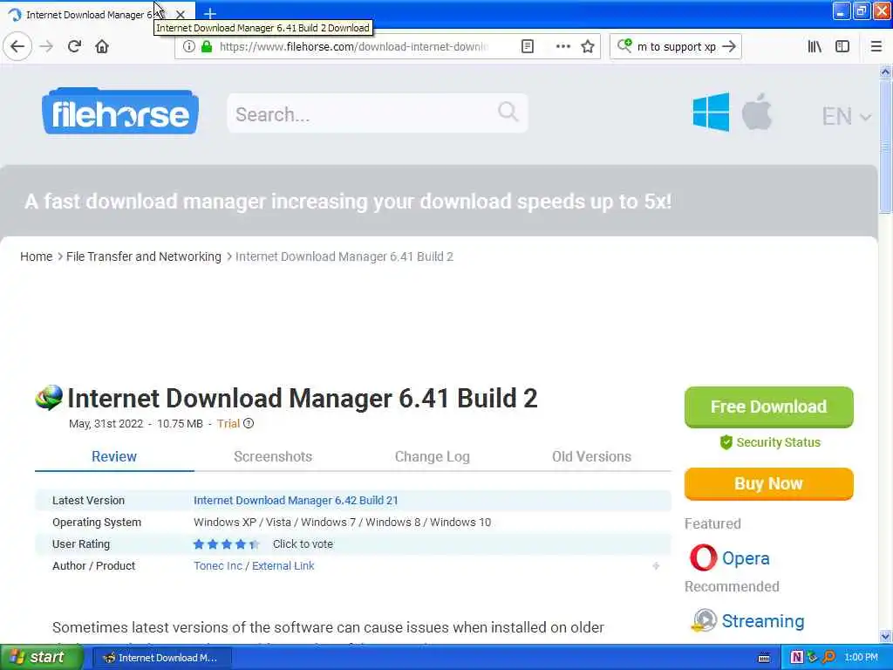Click the Security Status shield icon
The width and height of the screenshot is (893, 670).
(726, 442)
